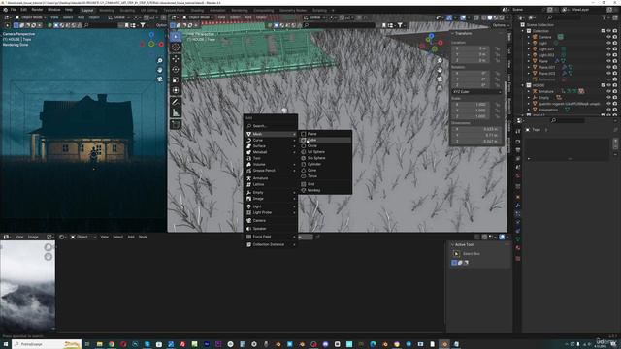Open the Add menu in the main viewport header
Screen dimensions: 621x349
[x=248, y=17]
